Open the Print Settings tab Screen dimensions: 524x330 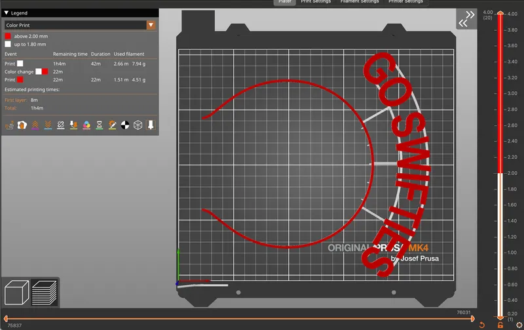[316, 2]
